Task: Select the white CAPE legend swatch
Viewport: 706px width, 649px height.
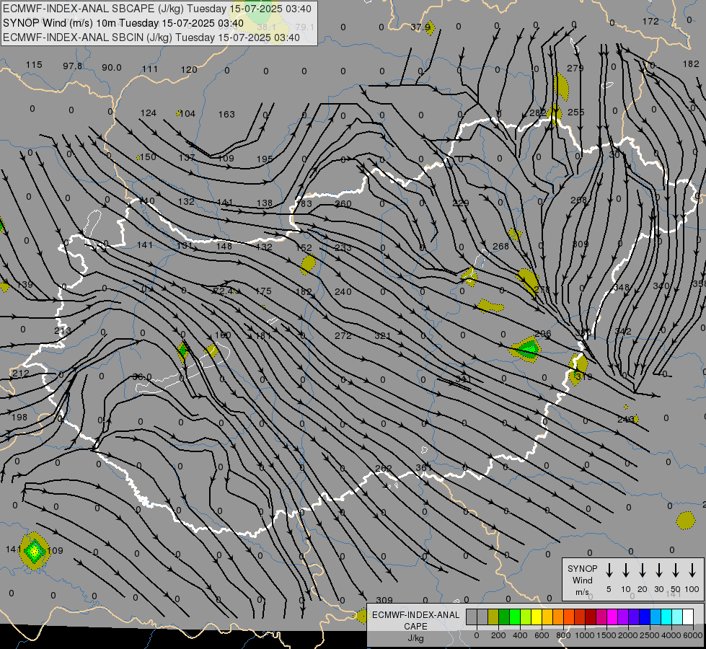Action: pos(687,617)
